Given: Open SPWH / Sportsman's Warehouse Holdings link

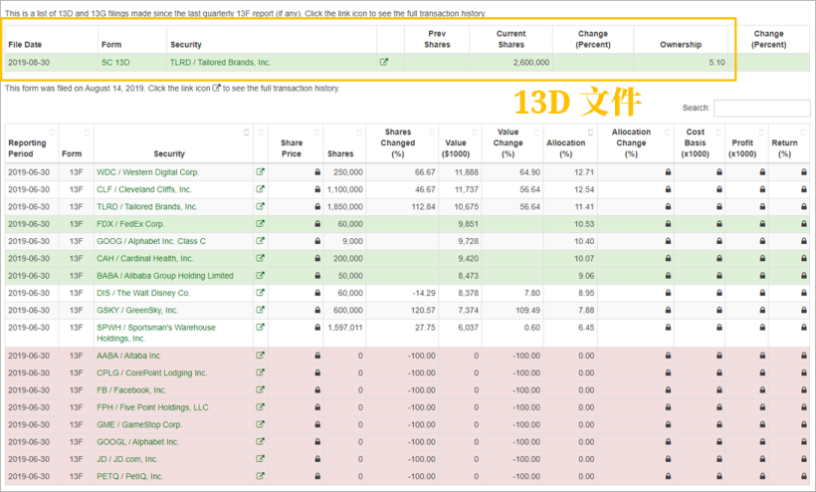Looking at the screenshot, I should tap(156, 333).
